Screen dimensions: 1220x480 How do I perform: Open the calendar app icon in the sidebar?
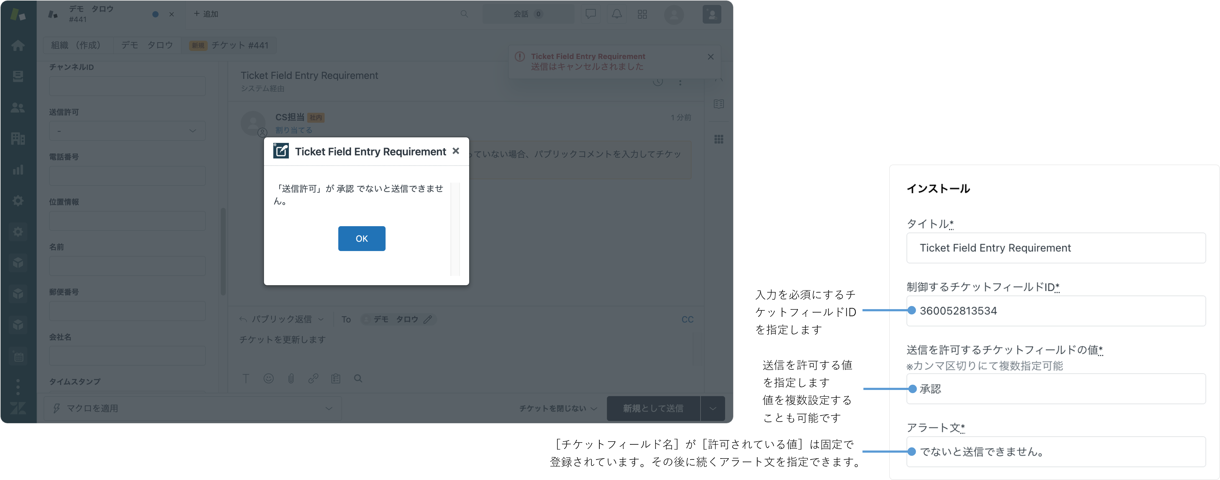tap(18, 356)
